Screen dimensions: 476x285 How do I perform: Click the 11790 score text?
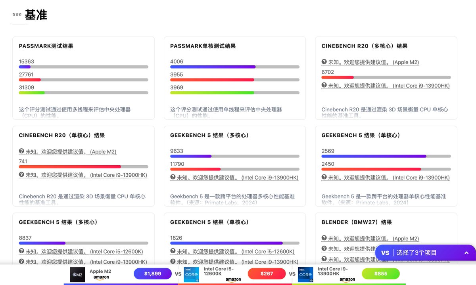click(177, 164)
